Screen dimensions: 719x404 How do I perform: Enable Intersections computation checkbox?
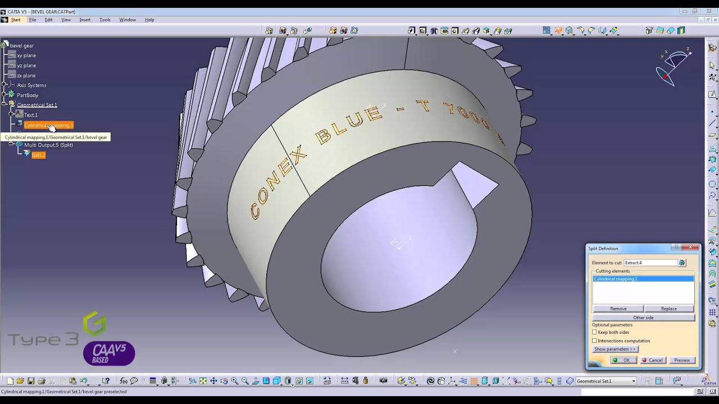pos(594,341)
